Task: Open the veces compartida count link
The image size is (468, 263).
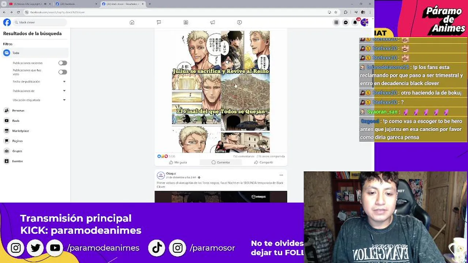Action: [271, 156]
